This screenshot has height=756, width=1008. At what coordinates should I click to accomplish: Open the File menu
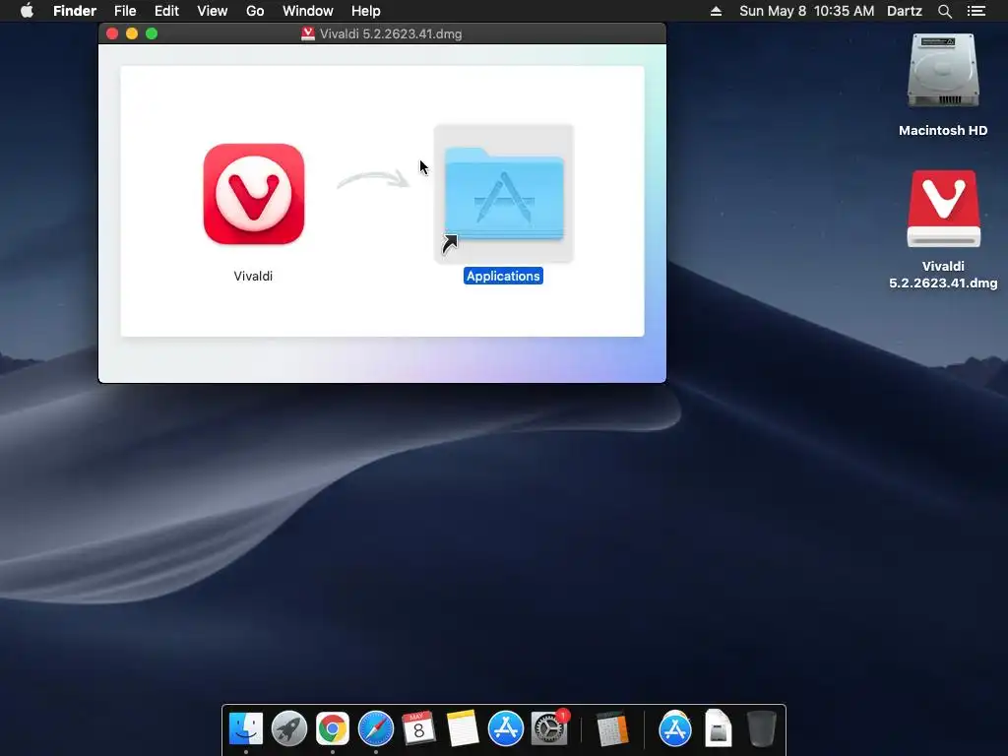[125, 11]
